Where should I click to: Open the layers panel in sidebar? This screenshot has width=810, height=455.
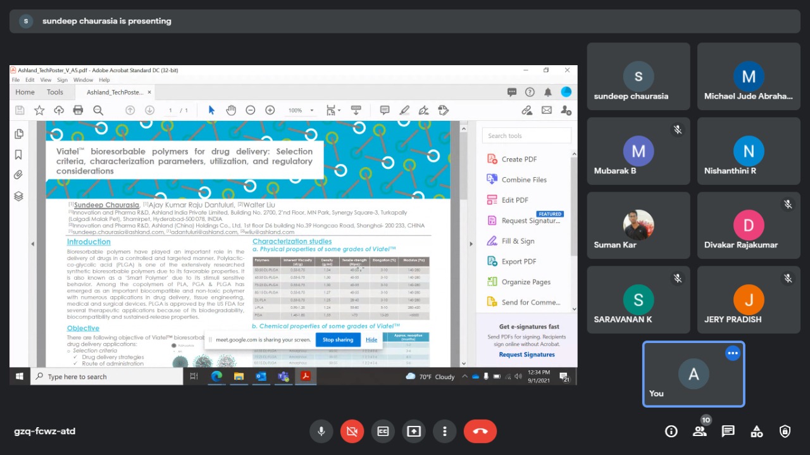pos(18,196)
